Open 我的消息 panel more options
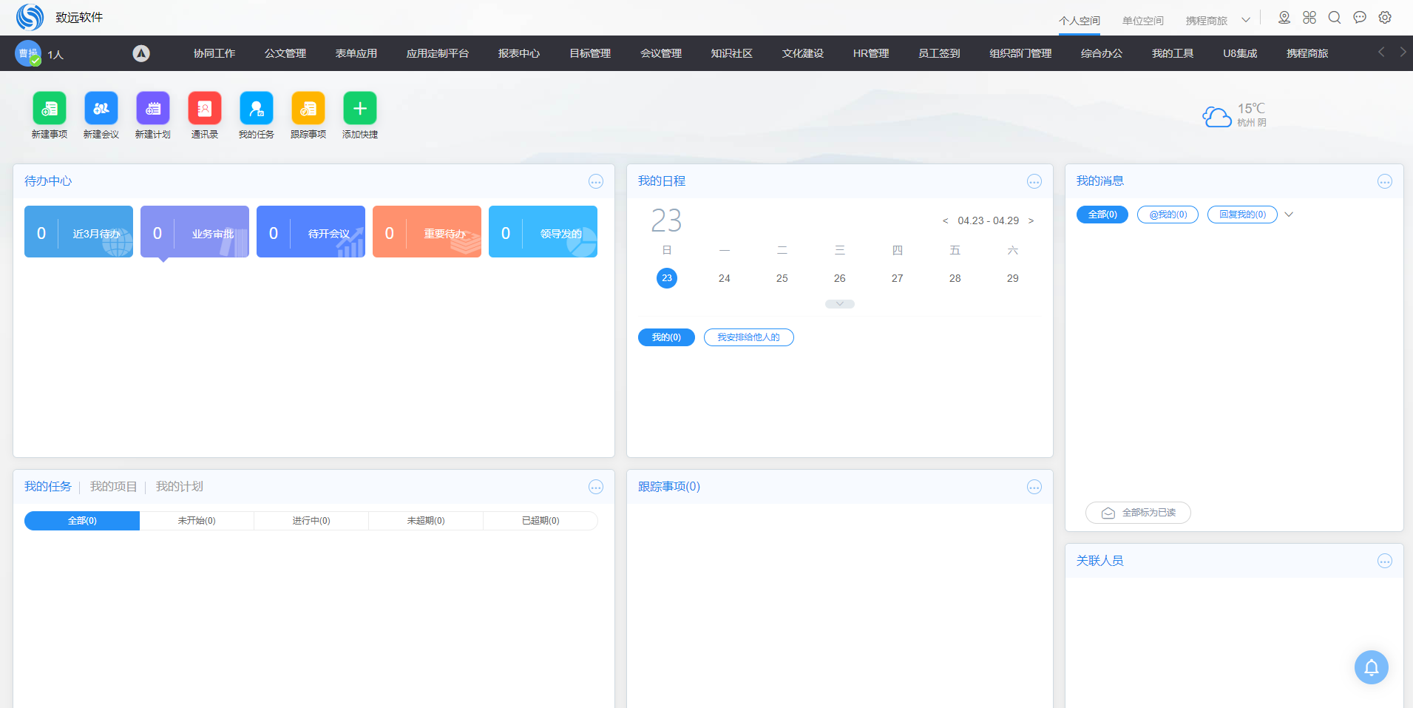The image size is (1413, 708). [x=1385, y=181]
